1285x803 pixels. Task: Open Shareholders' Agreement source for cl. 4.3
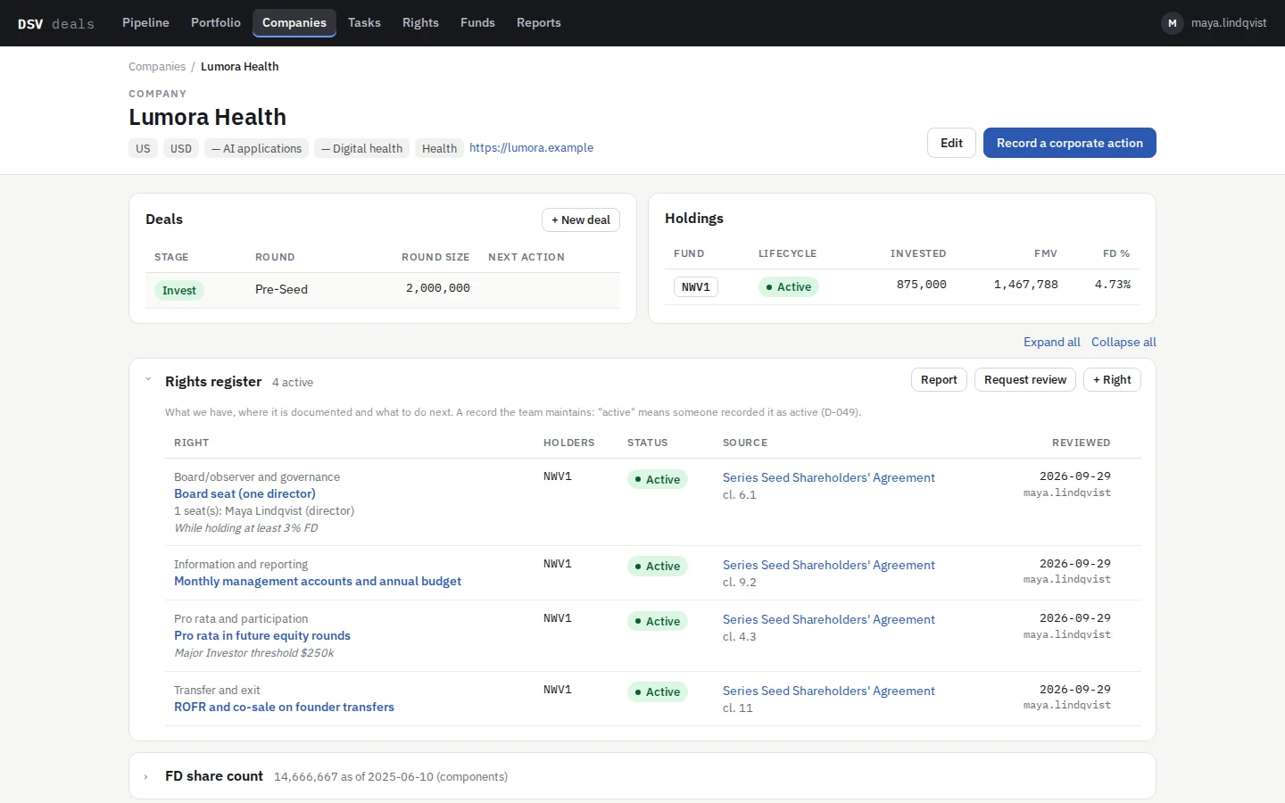click(x=829, y=620)
